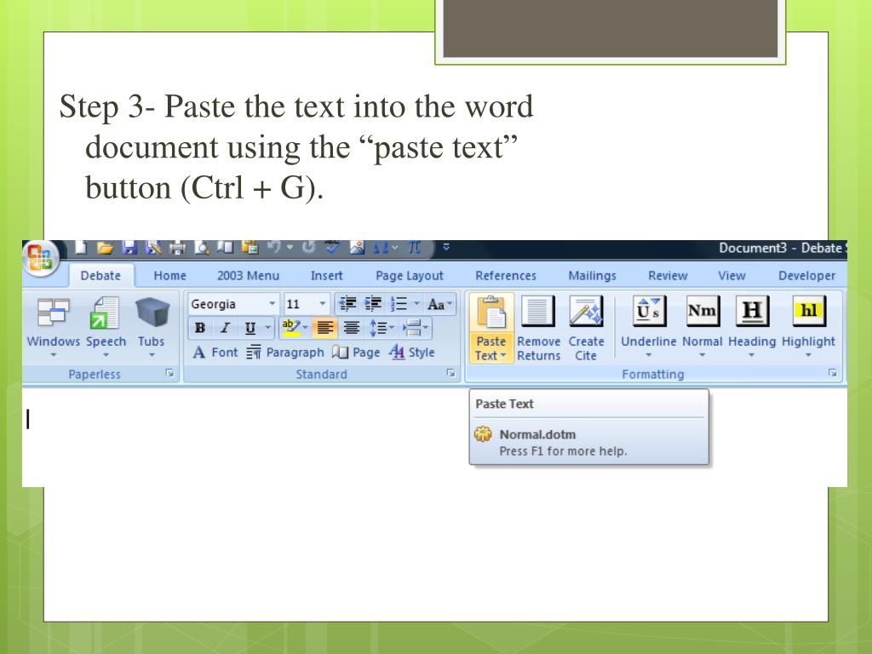The height and width of the screenshot is (654, 872).
Task: Click the Redo icon in quick toolbar
Action: (308, 247)
